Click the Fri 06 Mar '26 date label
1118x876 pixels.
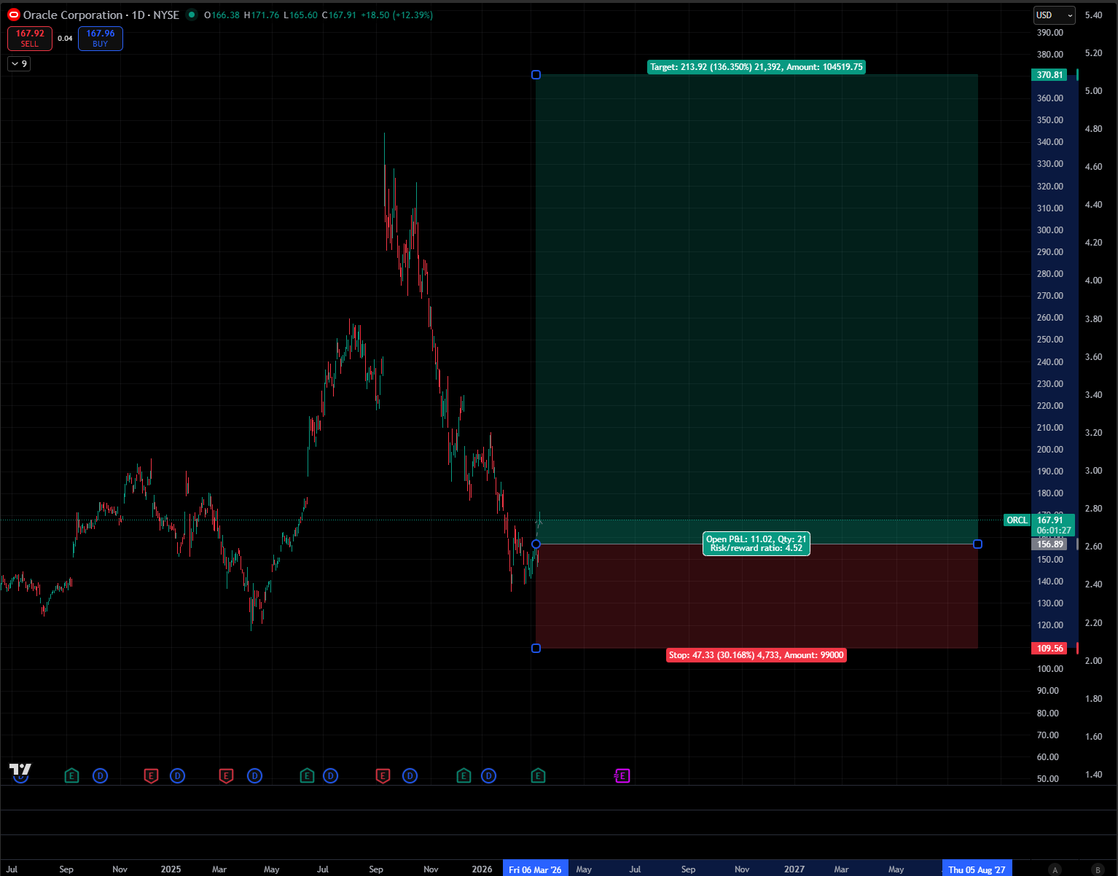[535, 869]
